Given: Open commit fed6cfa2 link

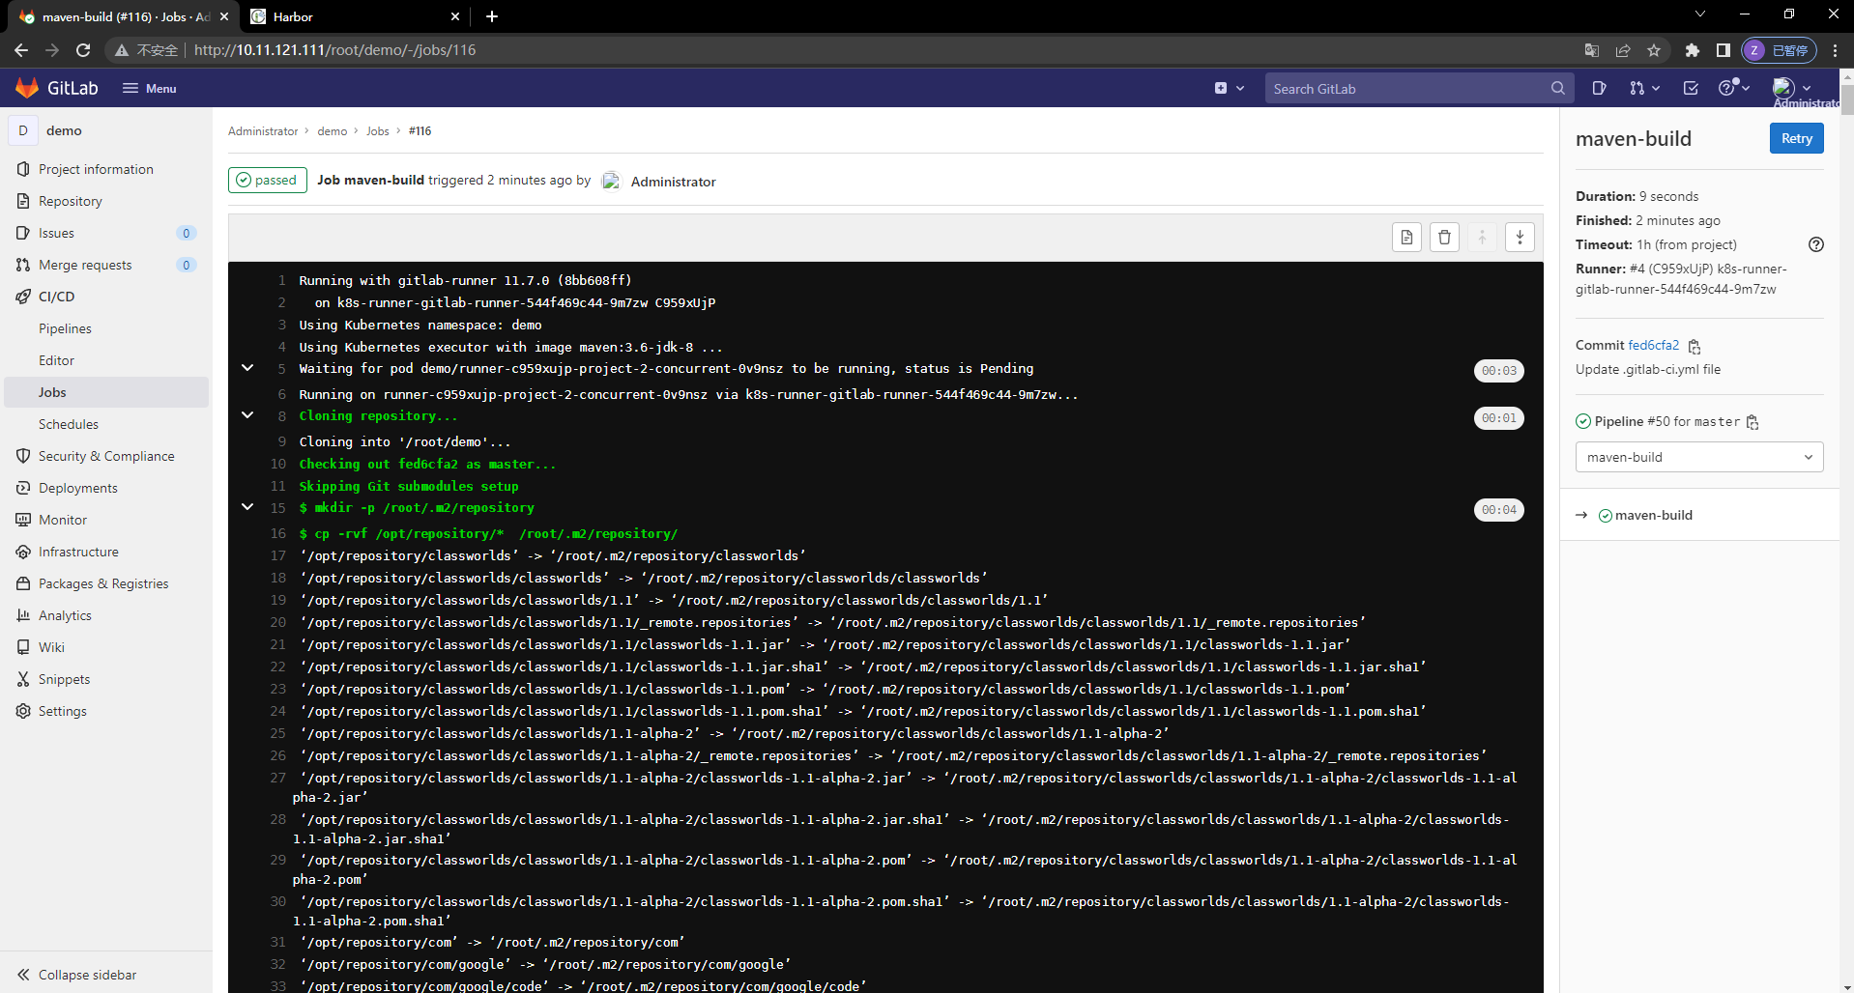Looking at the screenshot, I should pyautogui.click(x=1653, y=345).
